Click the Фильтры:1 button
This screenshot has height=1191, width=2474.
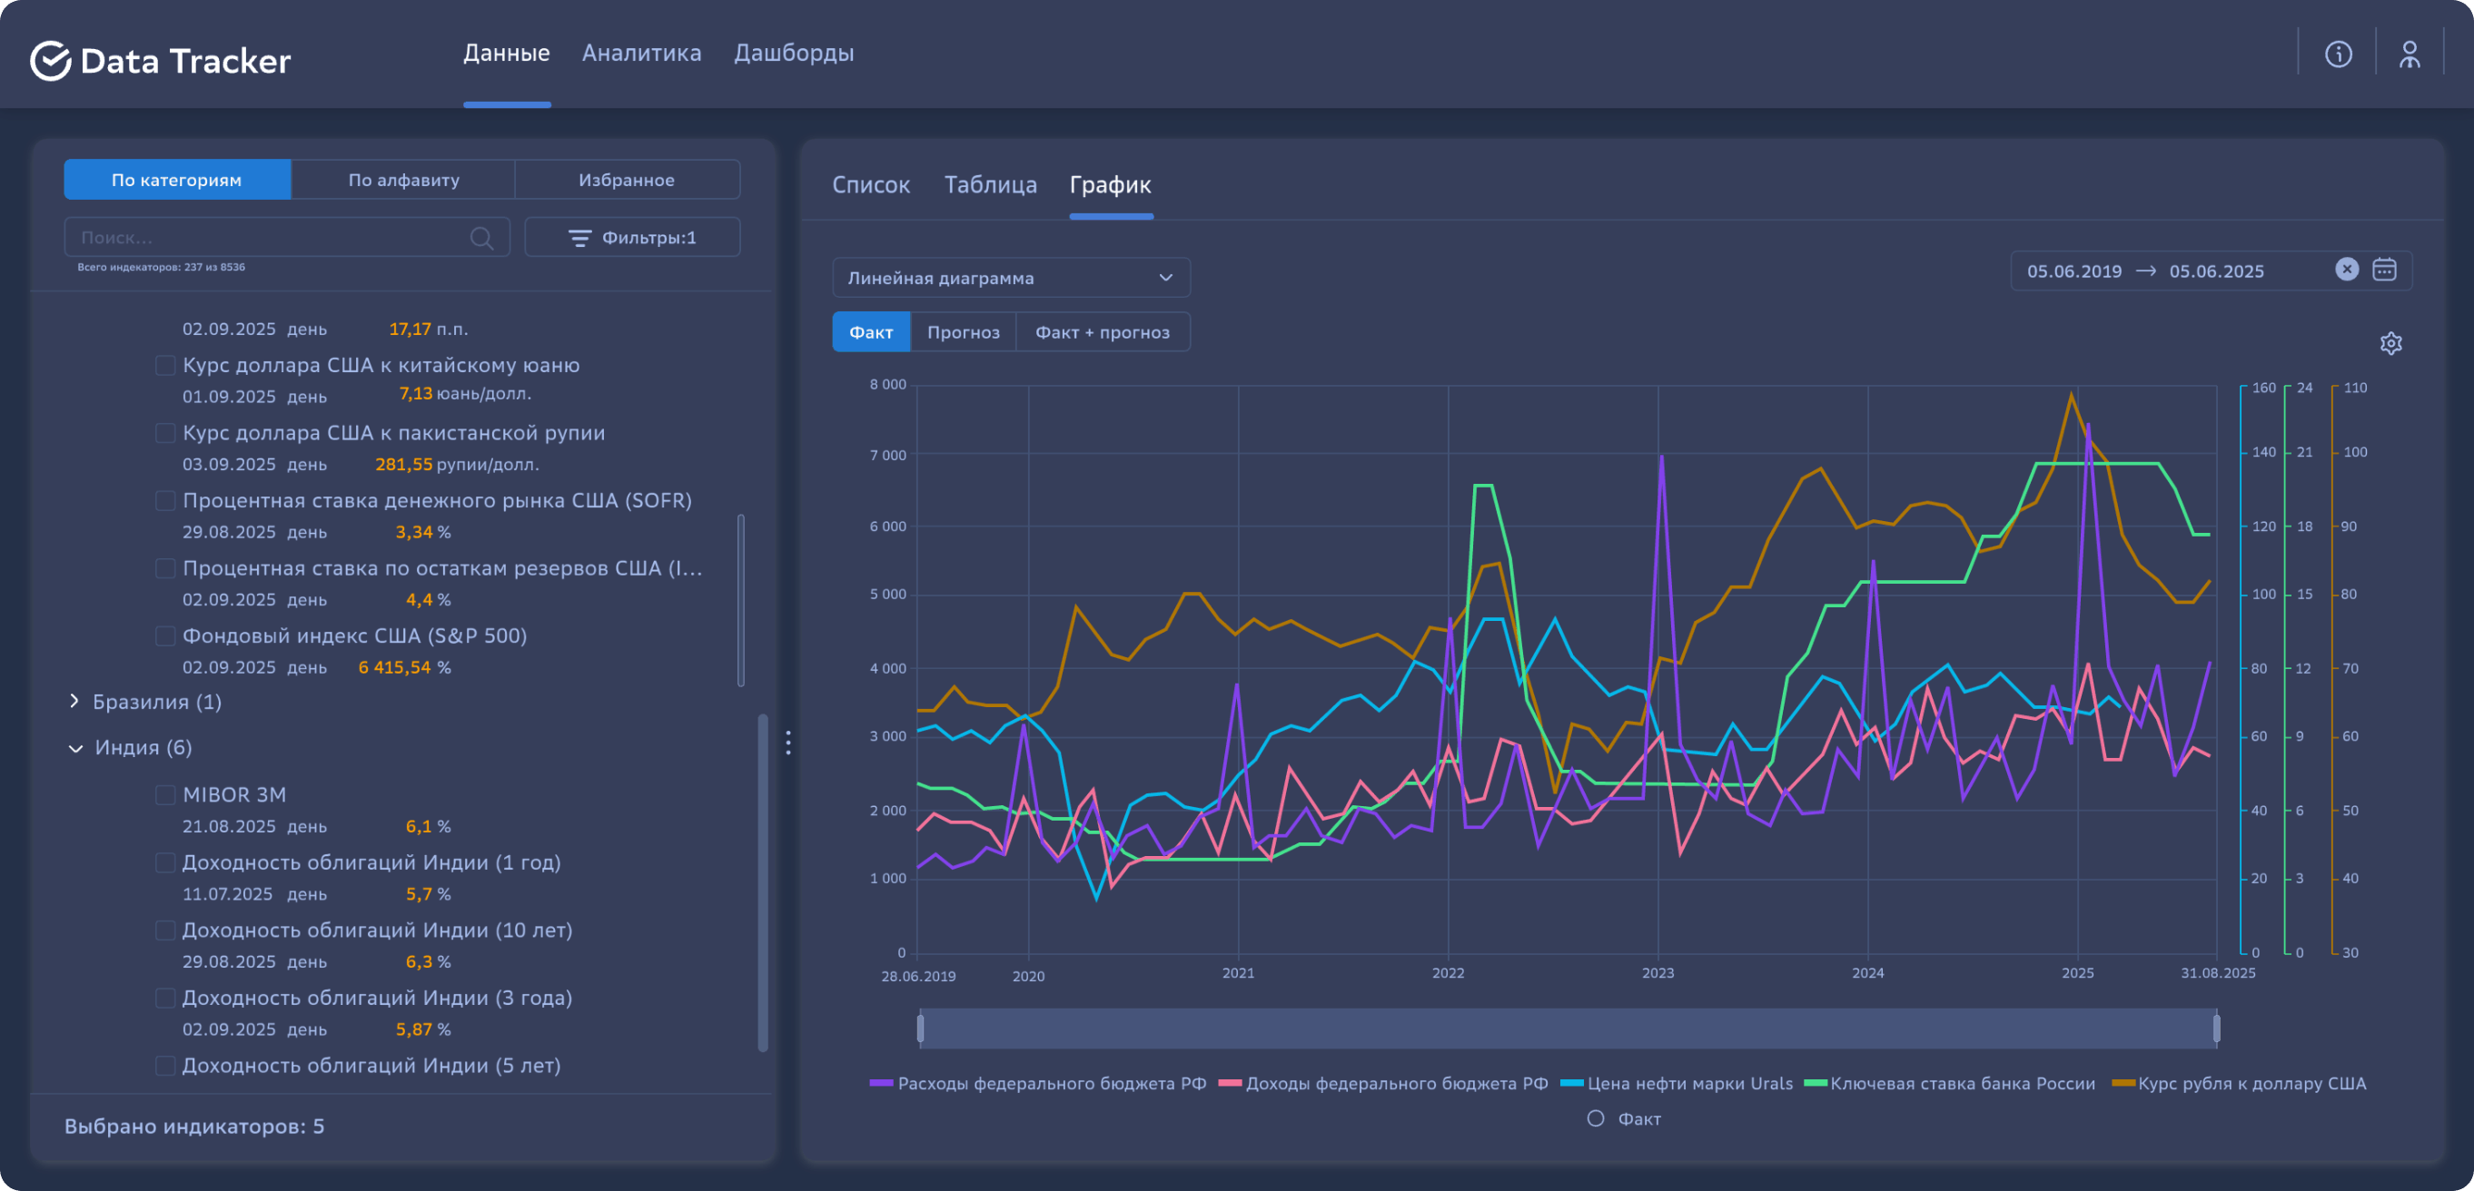(632, 237)
